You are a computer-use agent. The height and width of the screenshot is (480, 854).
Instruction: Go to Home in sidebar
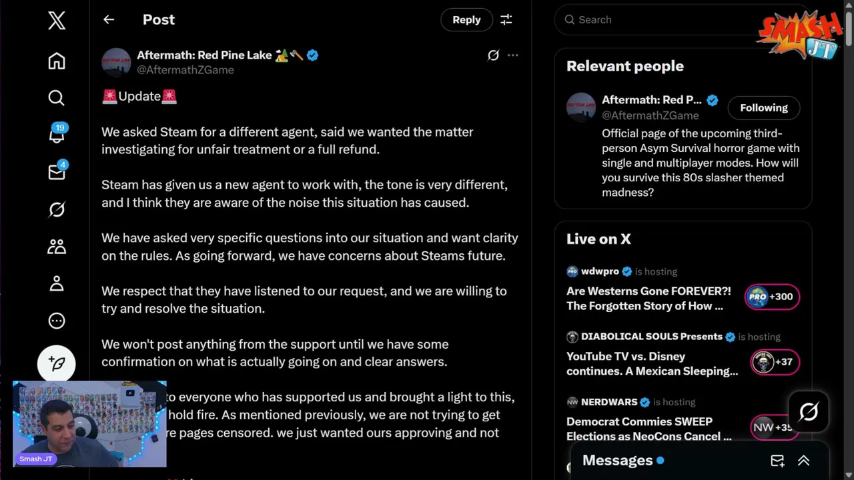click(57, 61)
